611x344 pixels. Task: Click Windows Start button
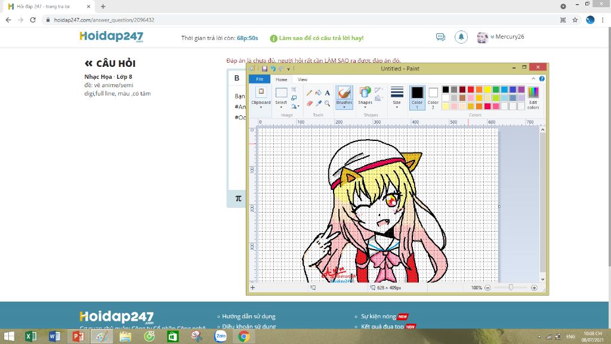coord(8,336)
